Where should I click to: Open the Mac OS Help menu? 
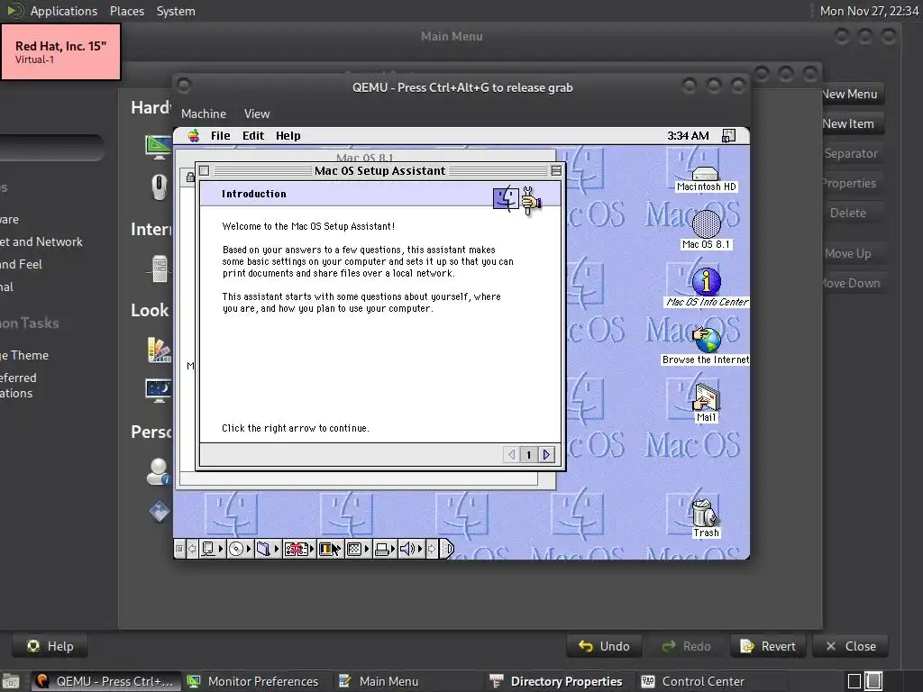point(288,136)
